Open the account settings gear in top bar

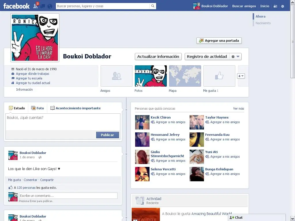(283, 6)
